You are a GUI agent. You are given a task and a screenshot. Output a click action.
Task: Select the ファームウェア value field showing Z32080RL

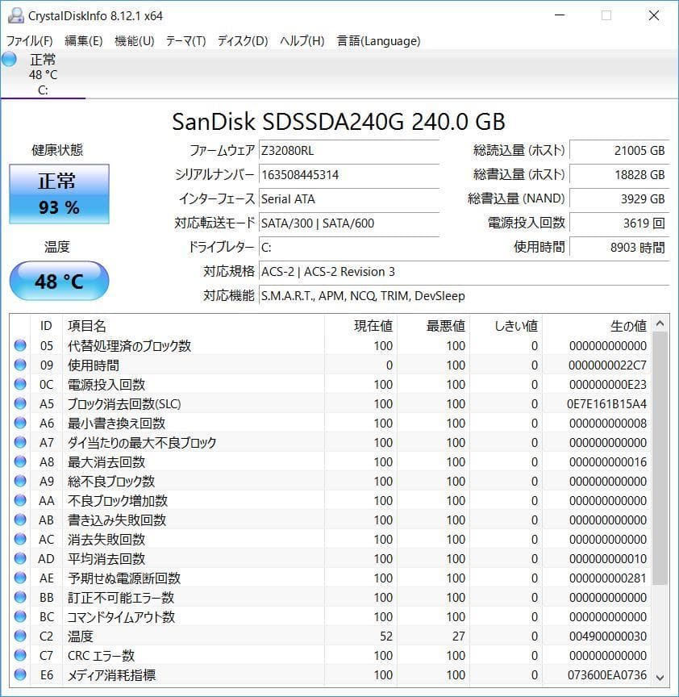[x=348, y=150]
